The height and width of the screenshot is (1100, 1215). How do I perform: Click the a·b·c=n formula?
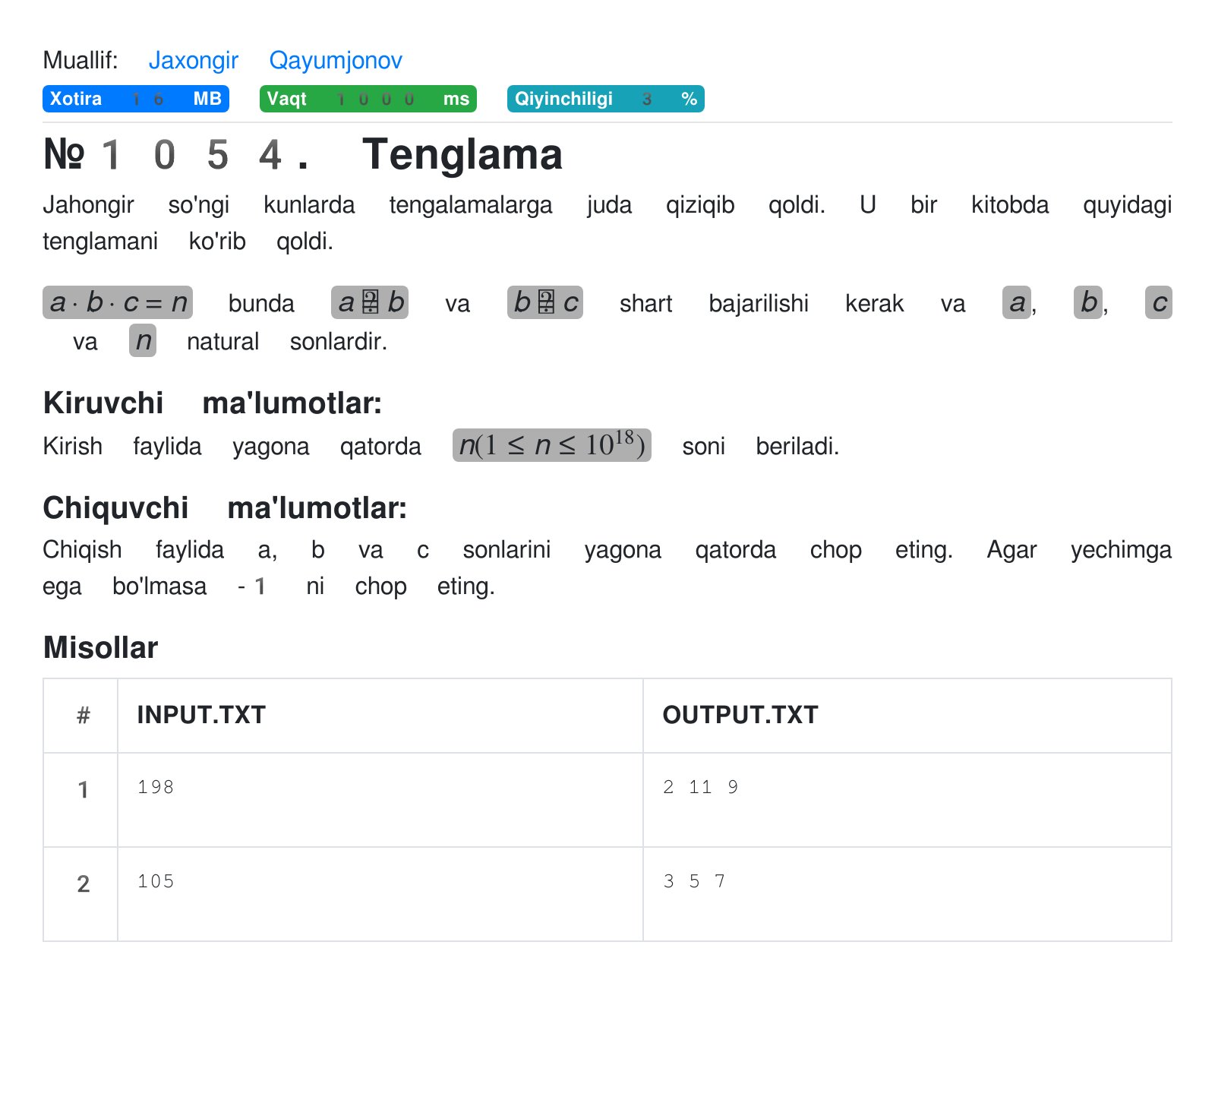point(118,302)
